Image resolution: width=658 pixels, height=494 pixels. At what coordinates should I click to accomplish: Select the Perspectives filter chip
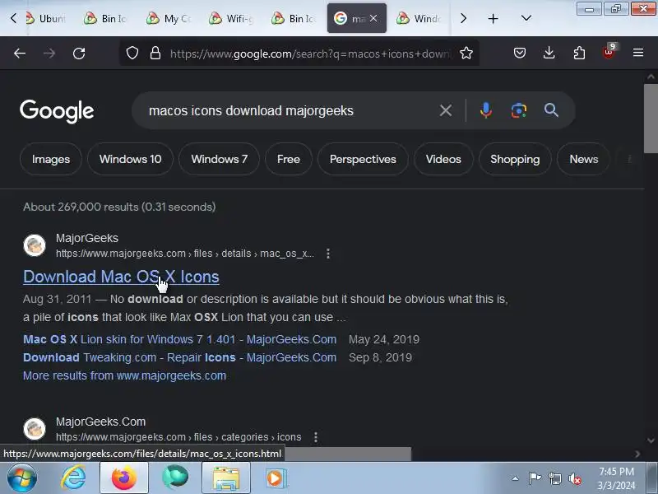(363, 159)
